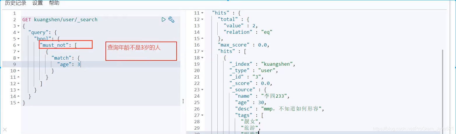Open the 设置 menu
The width and height of the screenshot is (456, 134).
point(38,3)
